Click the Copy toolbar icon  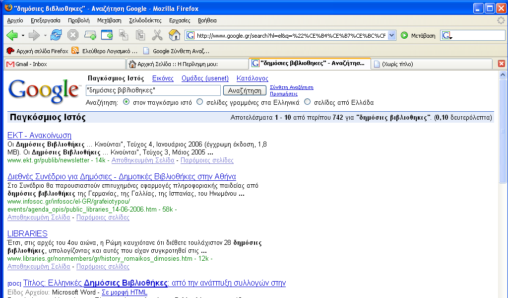click(x=124, y=35)
